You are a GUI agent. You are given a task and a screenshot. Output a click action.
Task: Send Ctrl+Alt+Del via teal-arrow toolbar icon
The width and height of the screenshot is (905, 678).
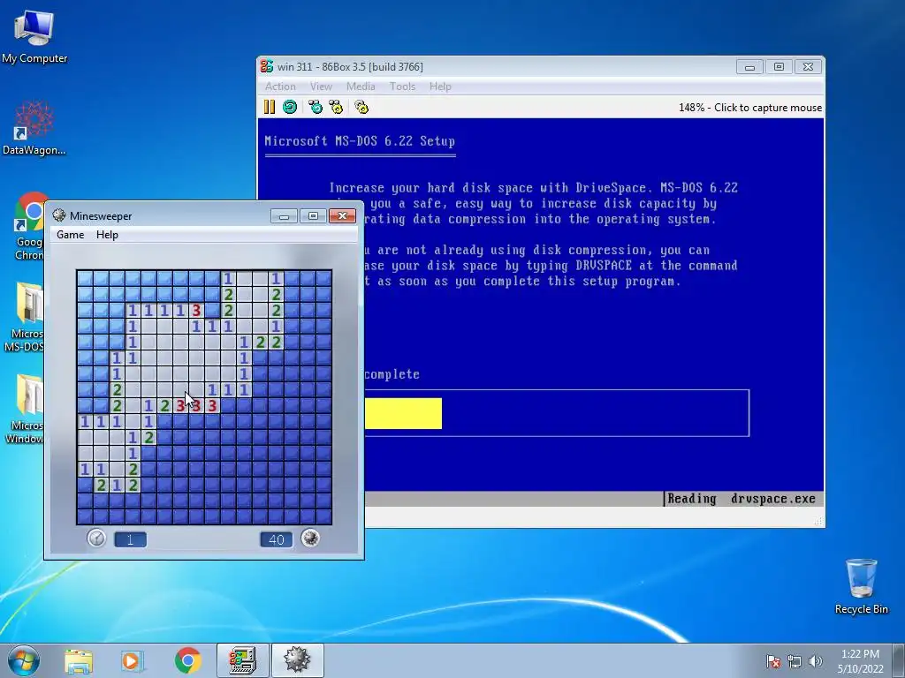(316, 107)
